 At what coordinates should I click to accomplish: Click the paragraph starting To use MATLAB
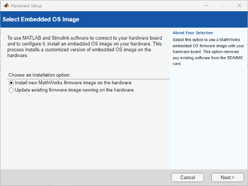(x=85, y=46)
